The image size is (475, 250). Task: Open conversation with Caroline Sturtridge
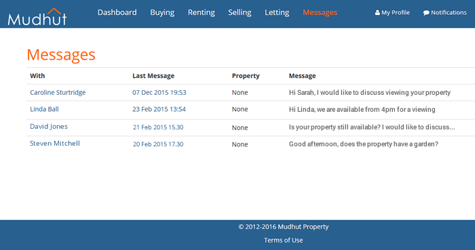coord(58,93)
